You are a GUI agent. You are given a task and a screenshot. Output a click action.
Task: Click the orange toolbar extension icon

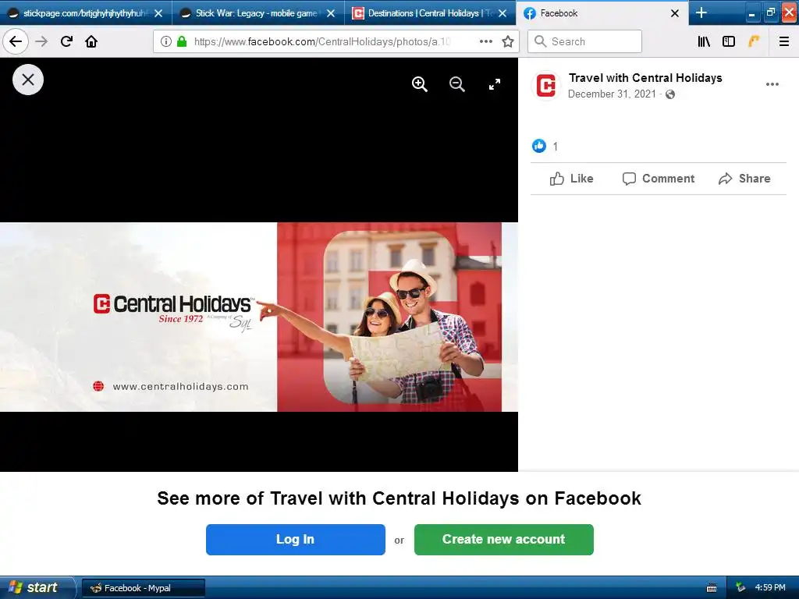pos(754,41)
